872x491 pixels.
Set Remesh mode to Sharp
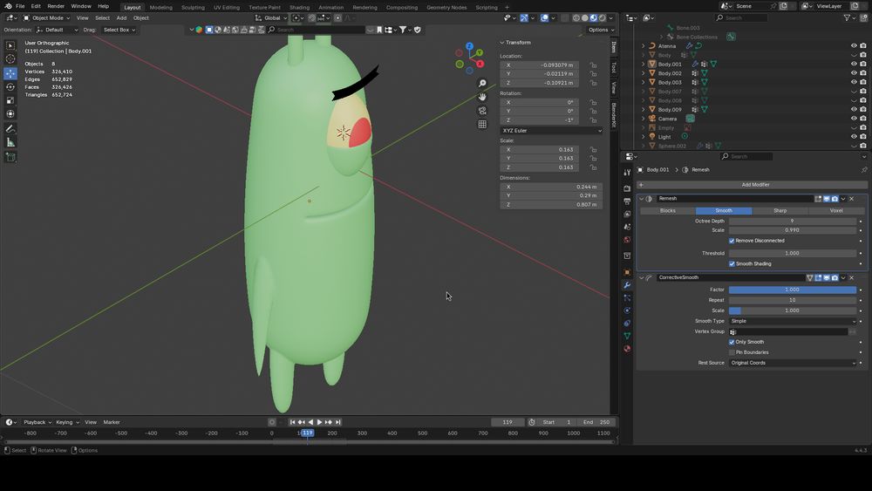click(x=780, y=211)
